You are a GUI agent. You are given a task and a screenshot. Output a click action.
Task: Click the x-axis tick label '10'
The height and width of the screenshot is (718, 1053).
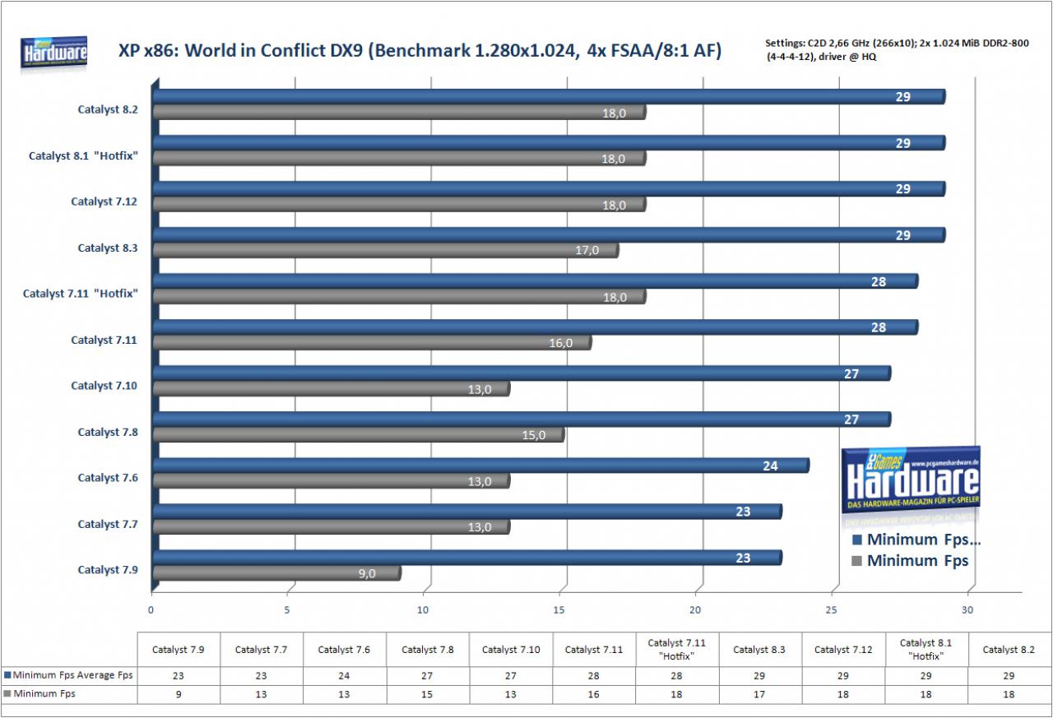click(424, 610)
